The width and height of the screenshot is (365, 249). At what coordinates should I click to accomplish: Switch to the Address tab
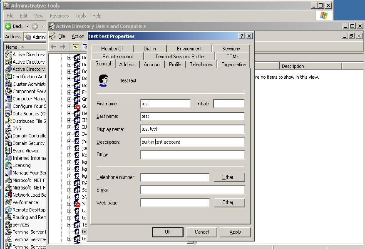tap(127, 65)
